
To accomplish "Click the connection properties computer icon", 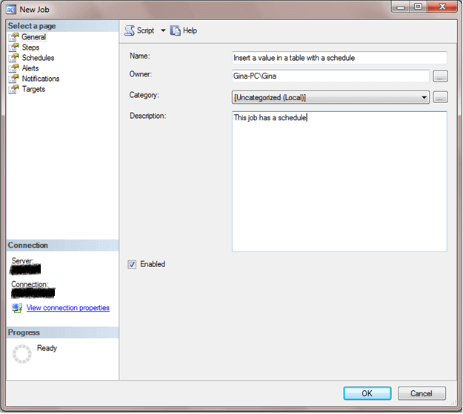I will click(x=17, y=308).
